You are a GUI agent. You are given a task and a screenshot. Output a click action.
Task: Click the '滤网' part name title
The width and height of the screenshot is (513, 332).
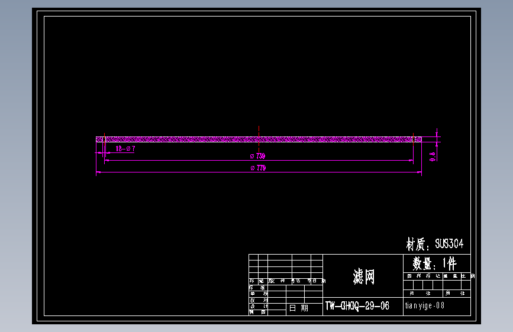click(x=363, y=277)
